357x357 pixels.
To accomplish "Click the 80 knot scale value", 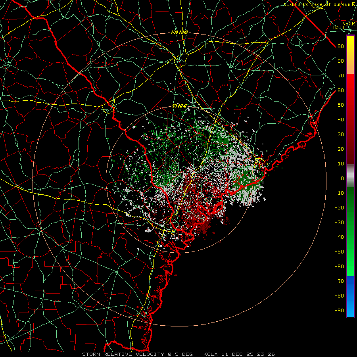I will click(x=341, y=61).
